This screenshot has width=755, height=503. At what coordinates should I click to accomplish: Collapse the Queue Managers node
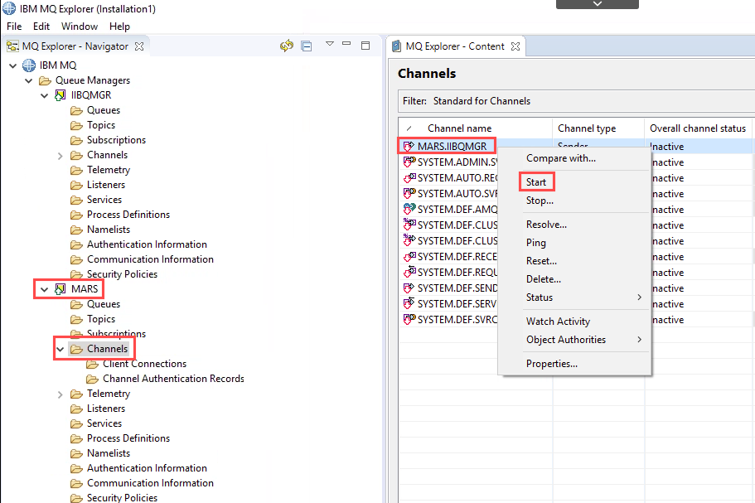pos(29,81)
